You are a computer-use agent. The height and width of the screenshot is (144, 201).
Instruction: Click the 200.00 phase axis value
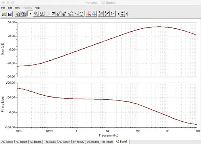tap(10, 83)
